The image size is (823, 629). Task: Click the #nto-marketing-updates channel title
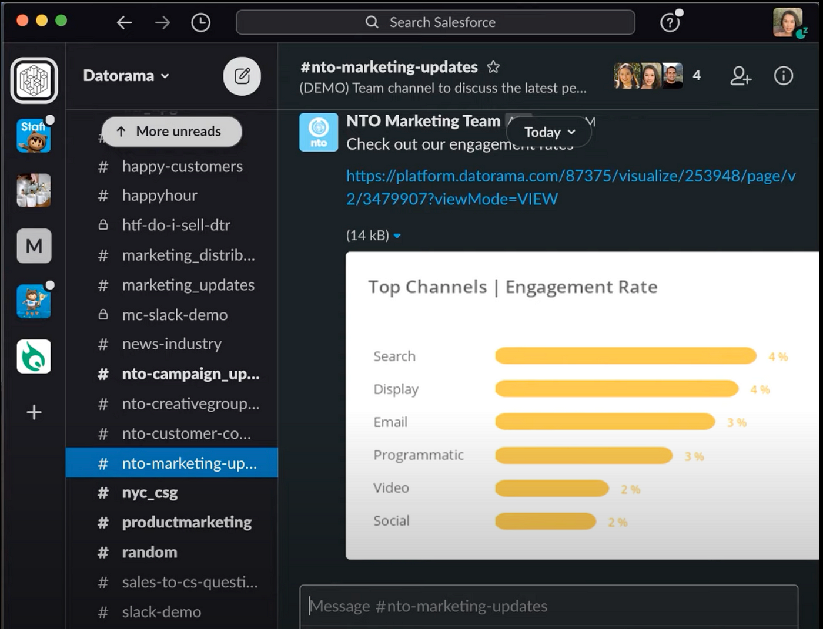(x=389, y=67)
